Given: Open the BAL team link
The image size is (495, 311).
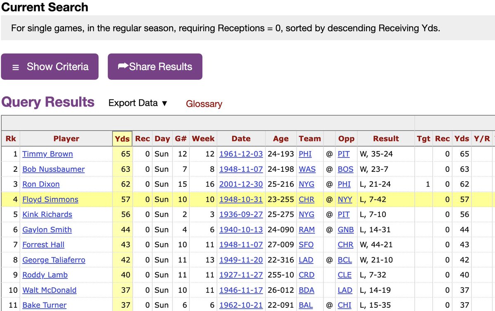Looking at the screenshot, I should [306, 305].
